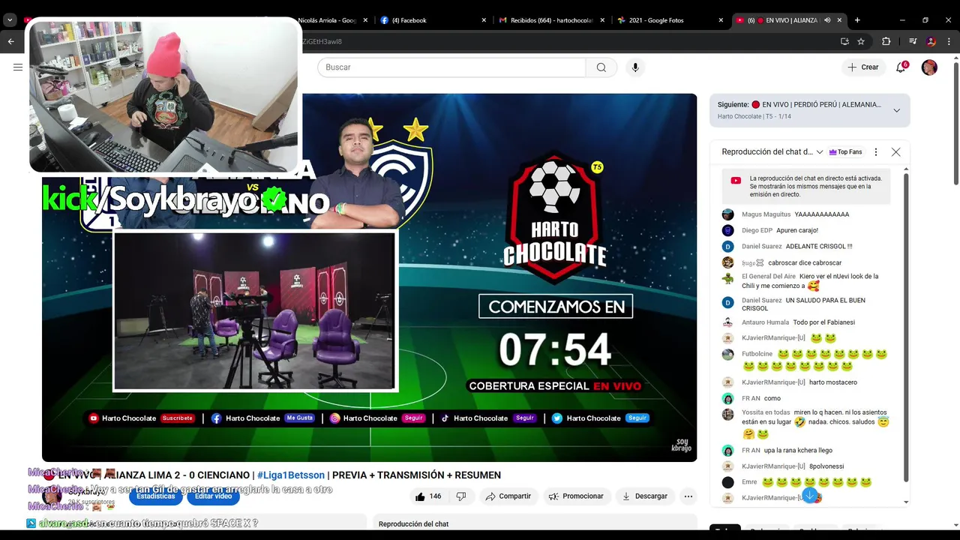Screen dimensions: 960x540
Task: Open the Chrome profile avatar
Action: [931, 41]
